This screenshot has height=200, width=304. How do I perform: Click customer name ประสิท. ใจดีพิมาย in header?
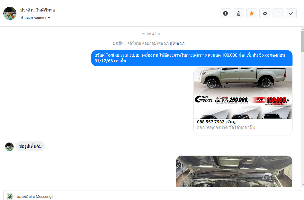[x=38, y=10]
